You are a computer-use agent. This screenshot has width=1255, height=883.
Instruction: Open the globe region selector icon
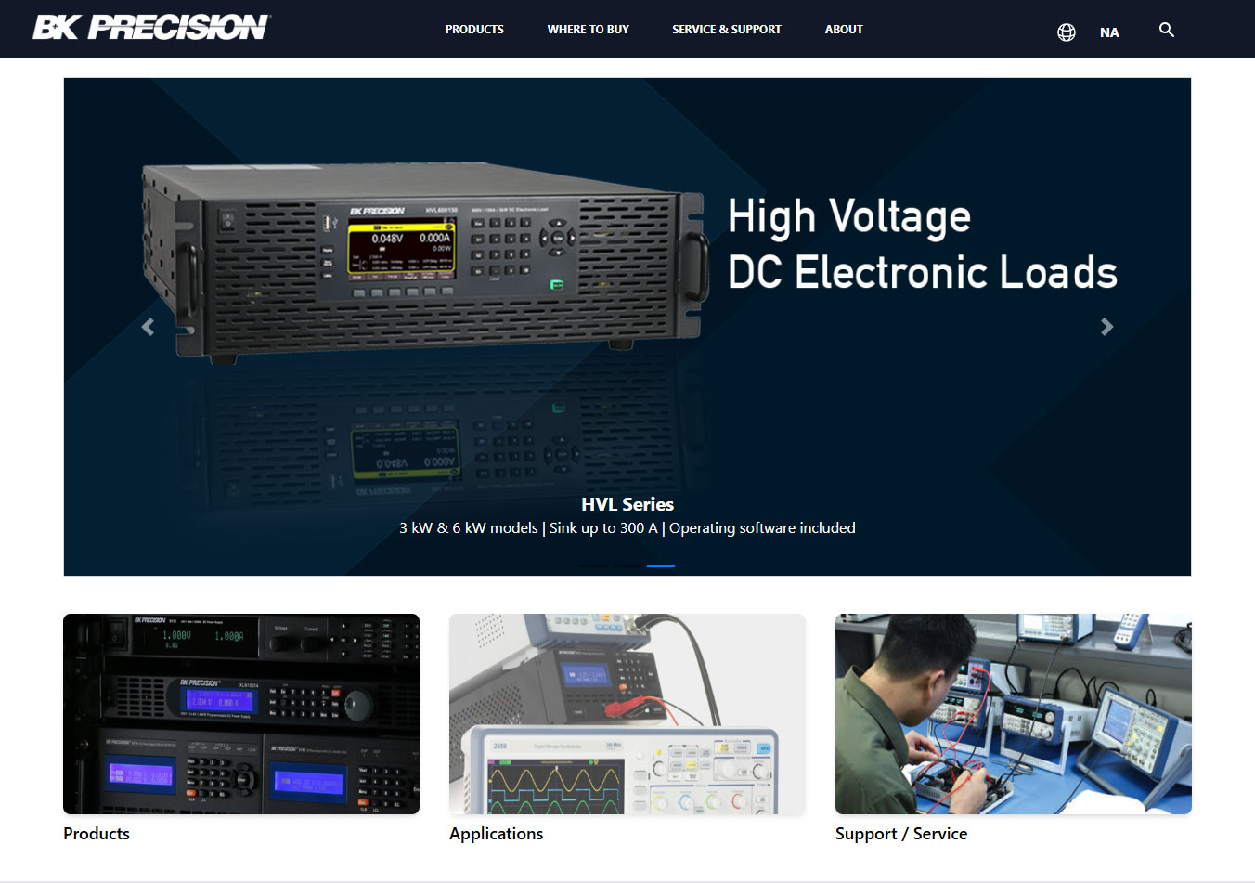pos(1067,32)
